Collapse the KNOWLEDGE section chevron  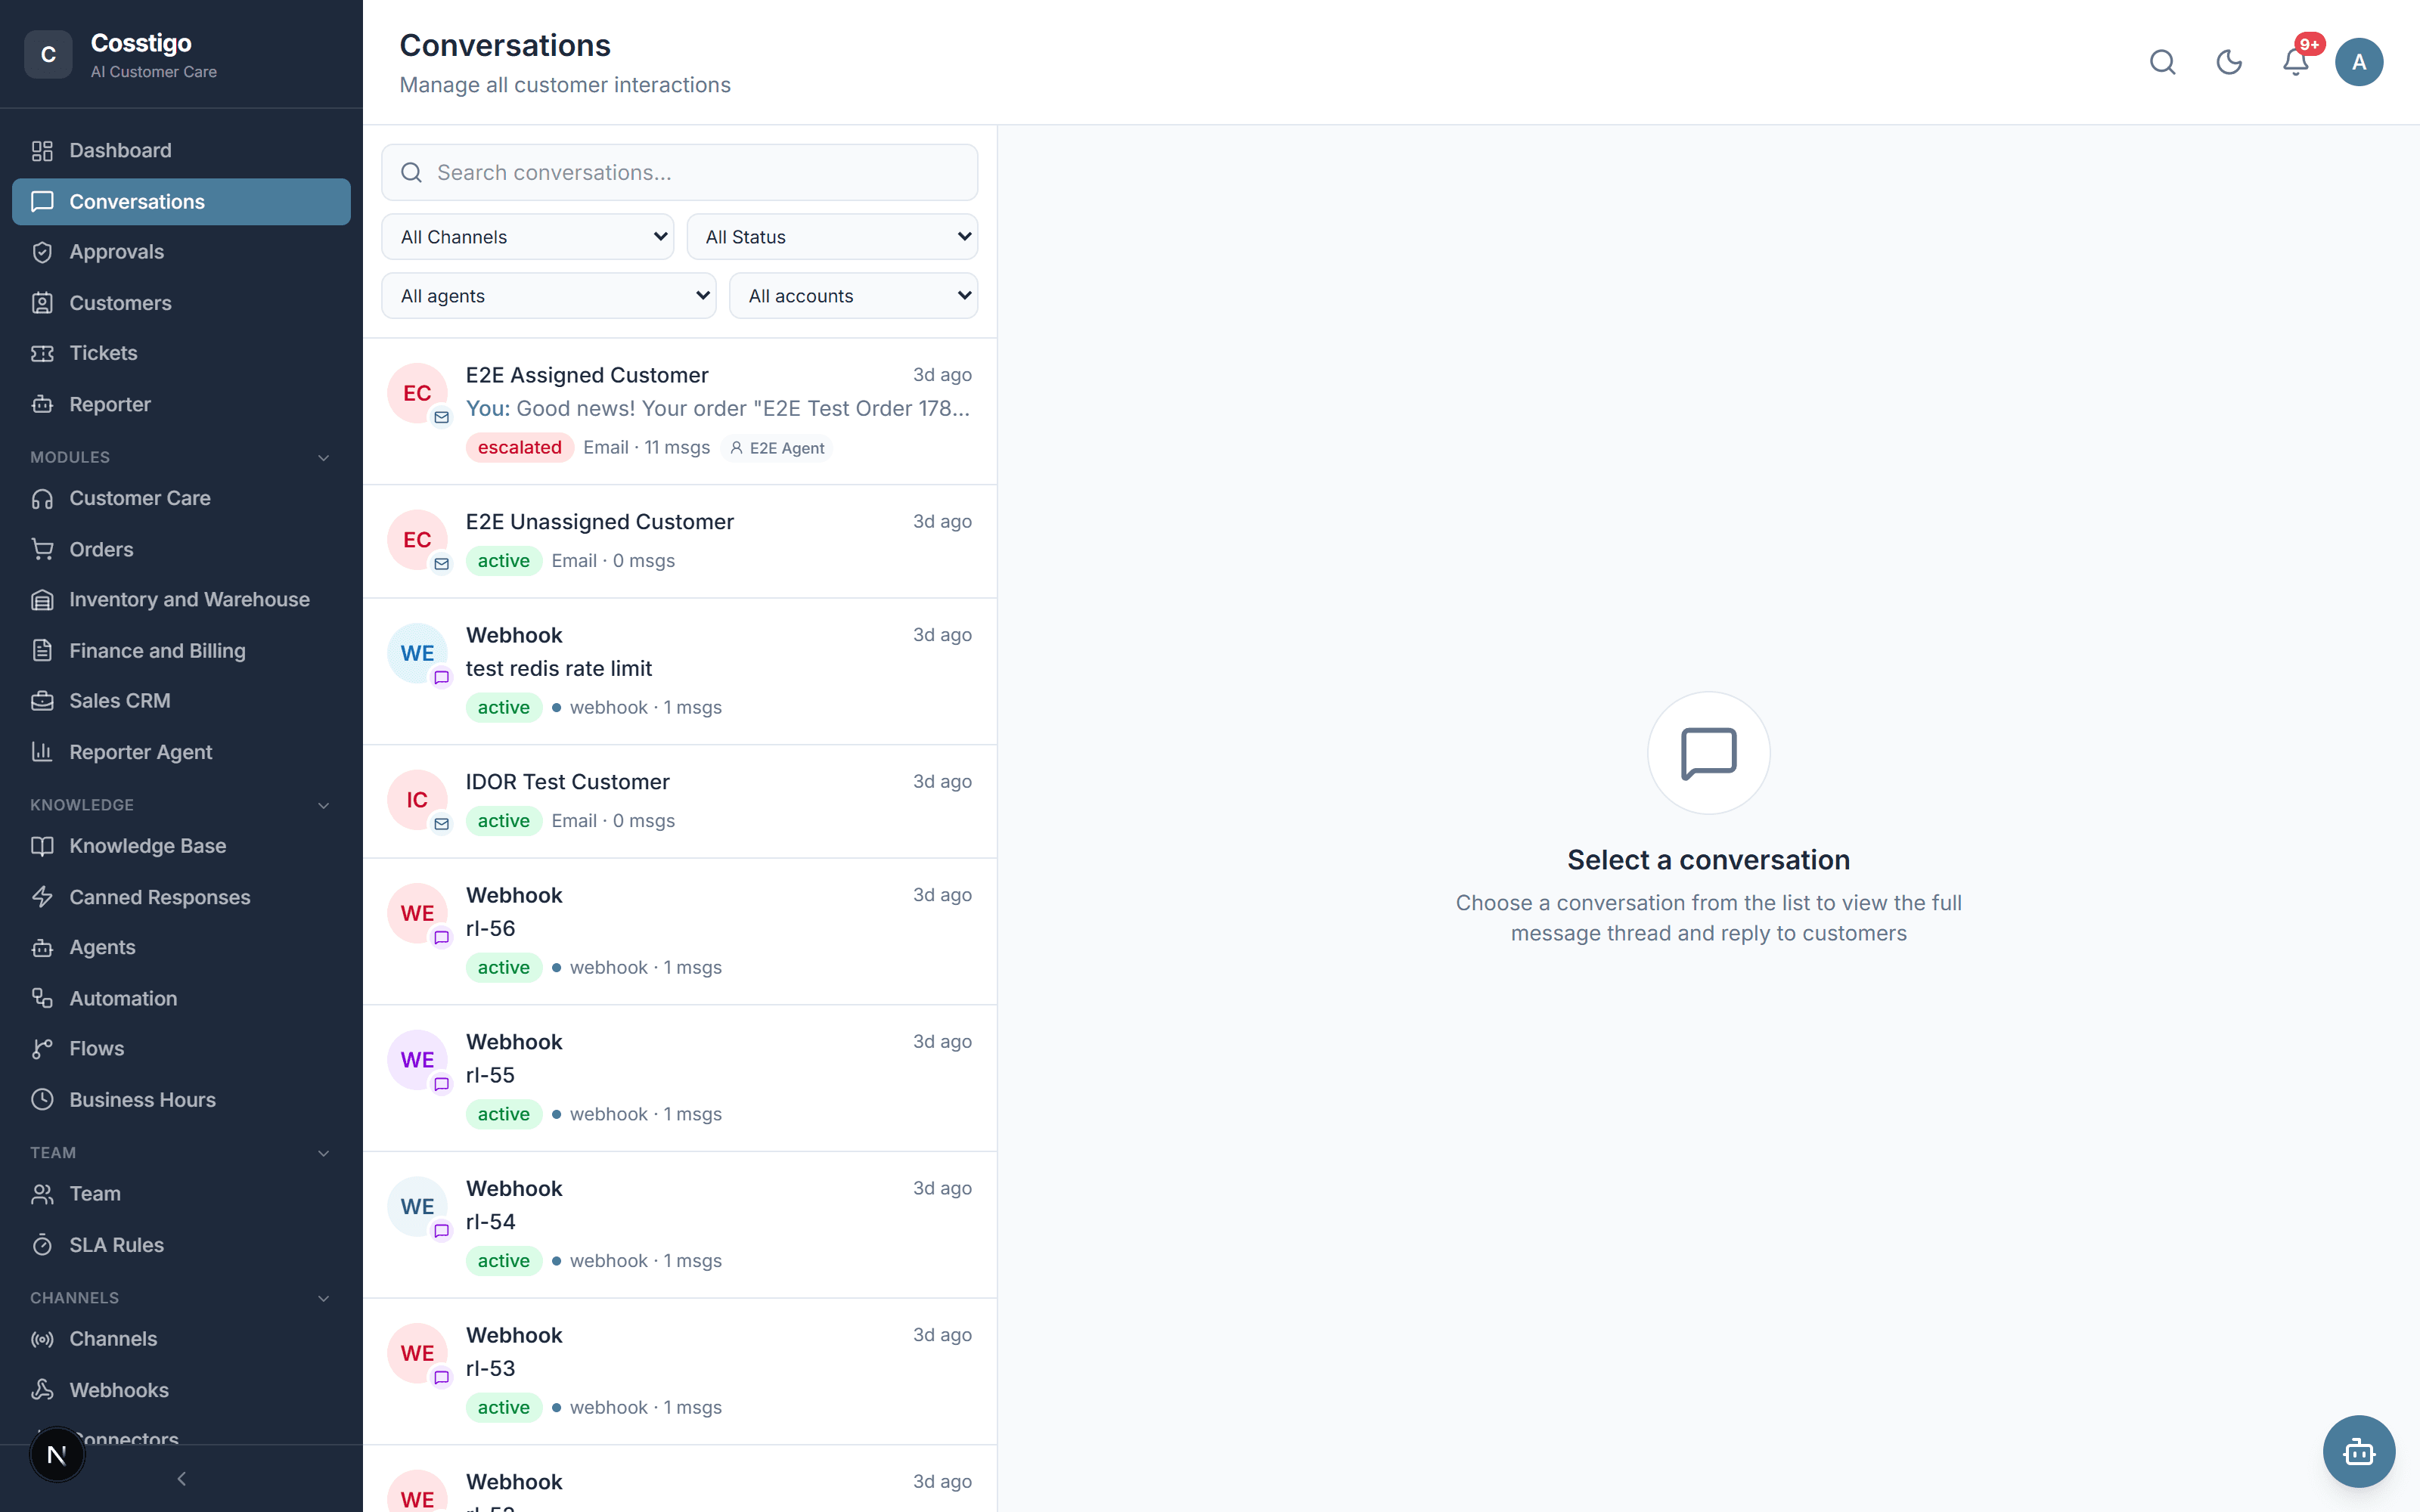323,806
